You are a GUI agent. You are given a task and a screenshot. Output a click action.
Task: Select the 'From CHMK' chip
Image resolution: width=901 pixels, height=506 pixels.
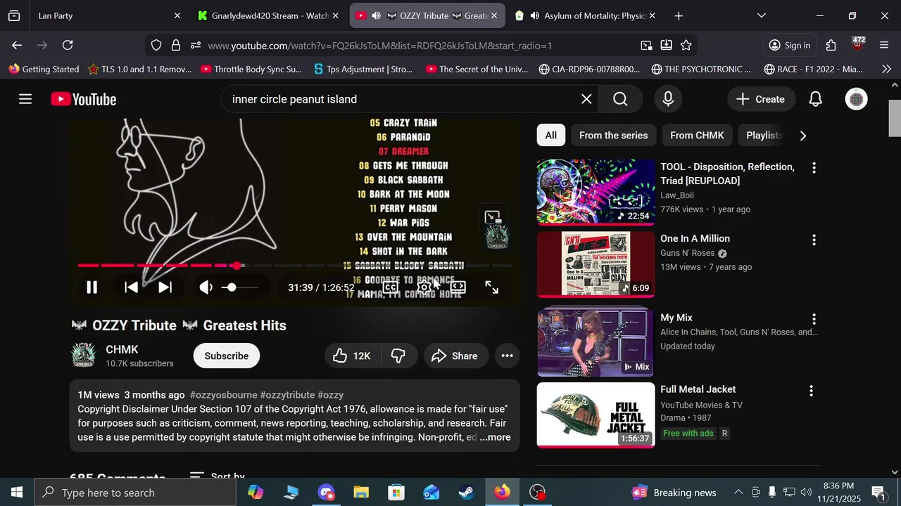coord(697,135)
